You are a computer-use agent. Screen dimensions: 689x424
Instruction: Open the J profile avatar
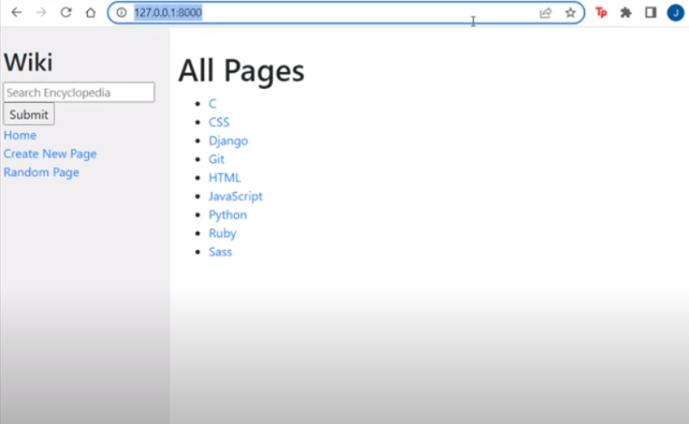(x=676, y=13)
